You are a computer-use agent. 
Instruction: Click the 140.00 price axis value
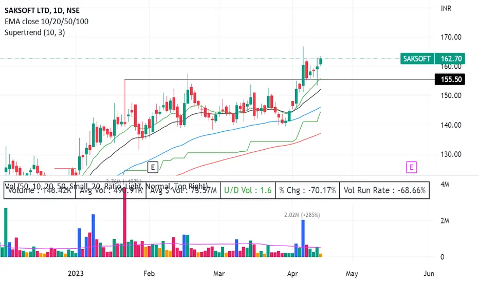(x=451, y=125)
